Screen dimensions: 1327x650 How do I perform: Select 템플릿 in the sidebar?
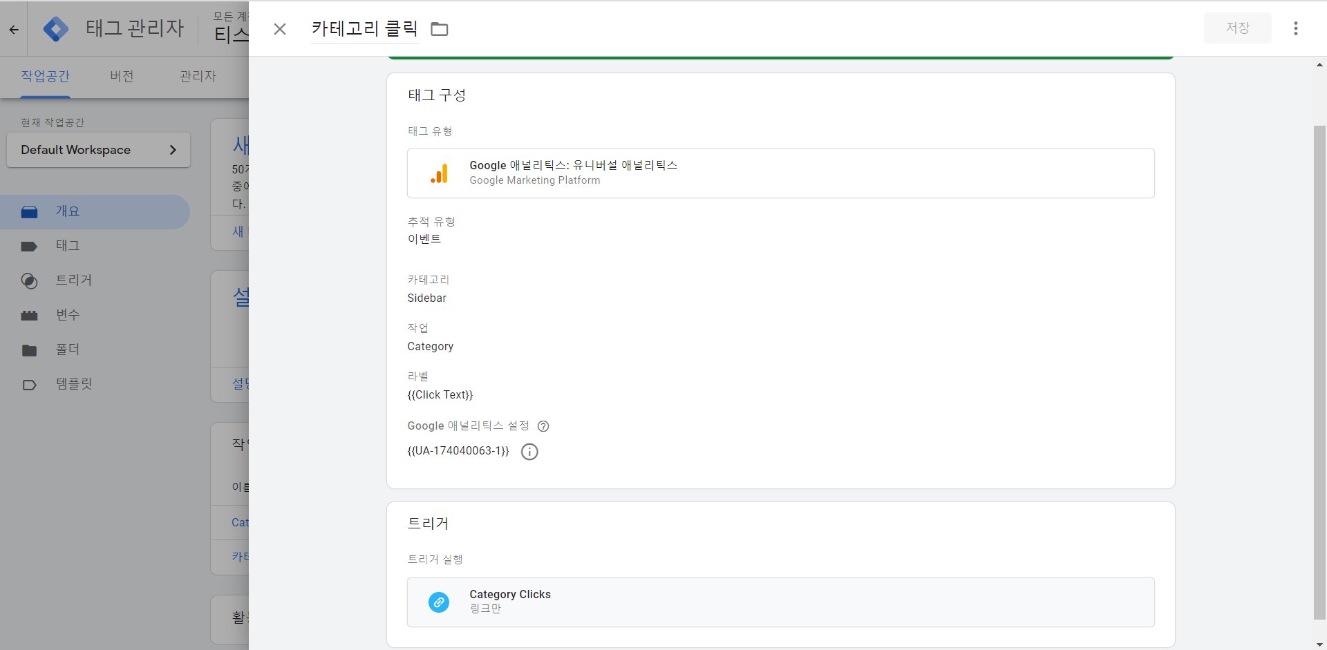pos(95,385)
